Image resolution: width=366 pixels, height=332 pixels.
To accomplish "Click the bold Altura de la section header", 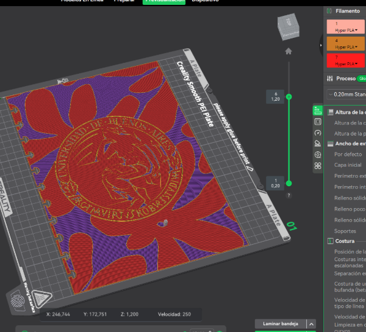I will [350, 112].
